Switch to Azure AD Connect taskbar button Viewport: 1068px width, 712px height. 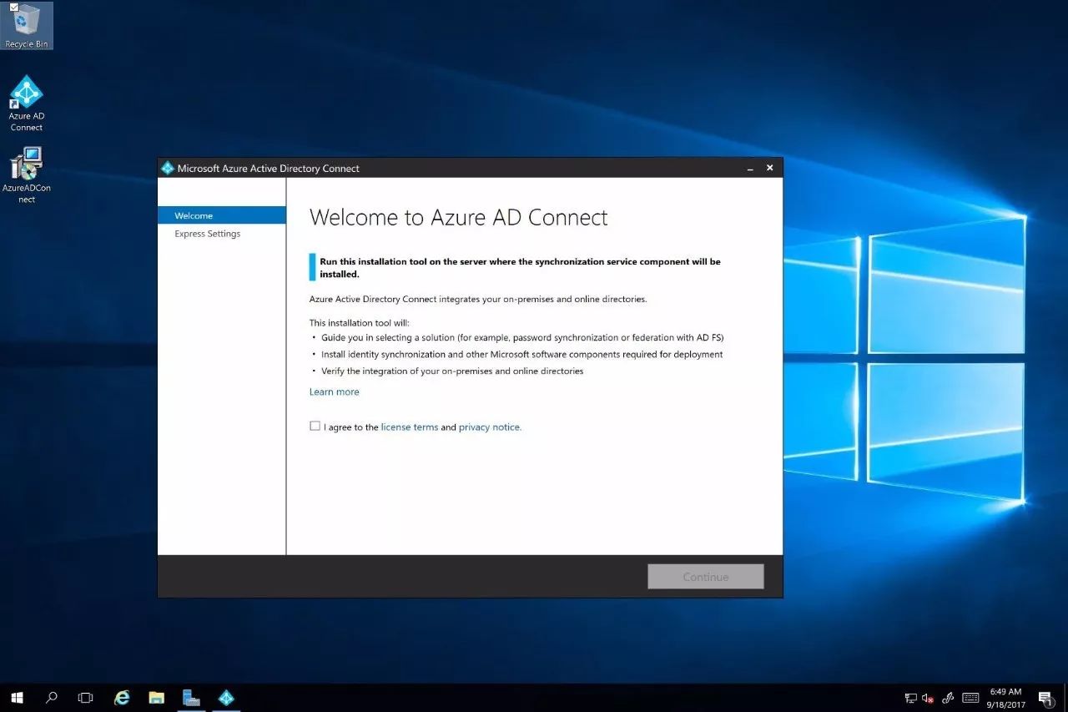point(226,698)
